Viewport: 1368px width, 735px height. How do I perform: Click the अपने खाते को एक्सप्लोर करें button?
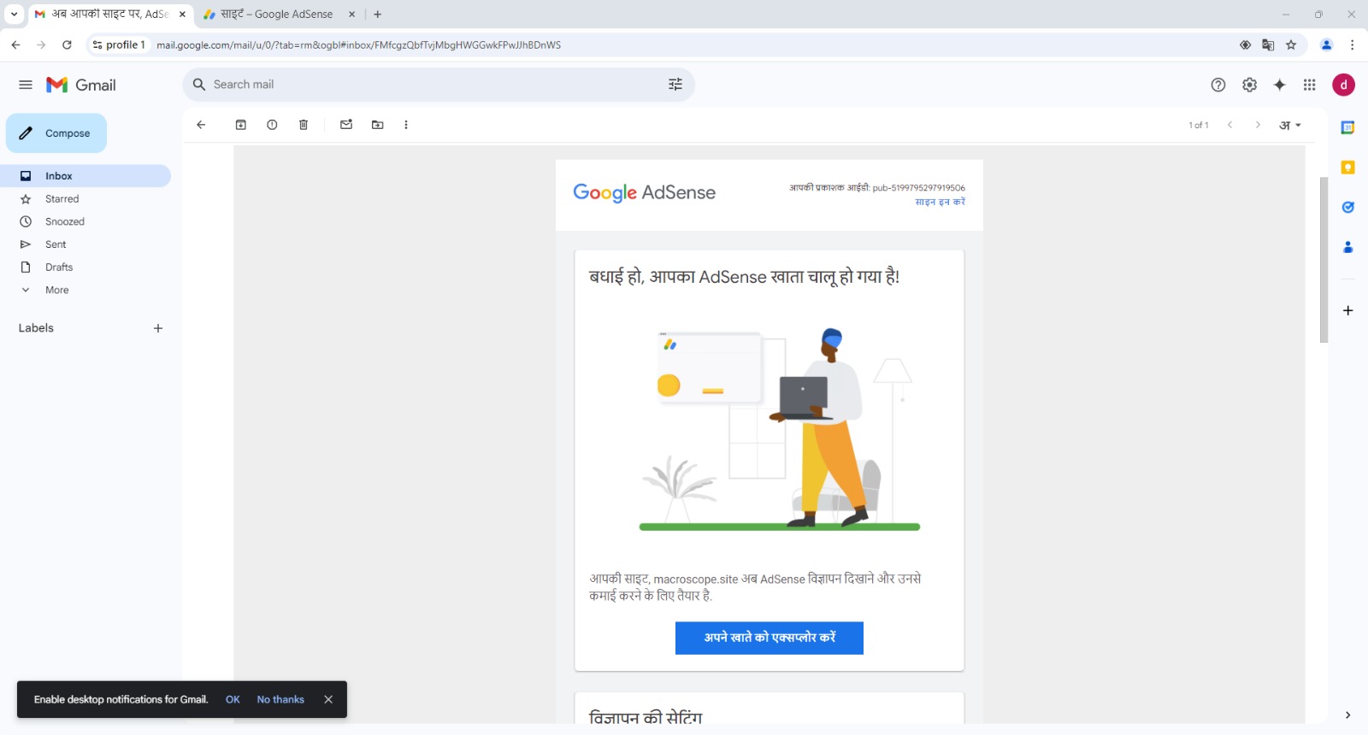[x=769, y=638]
